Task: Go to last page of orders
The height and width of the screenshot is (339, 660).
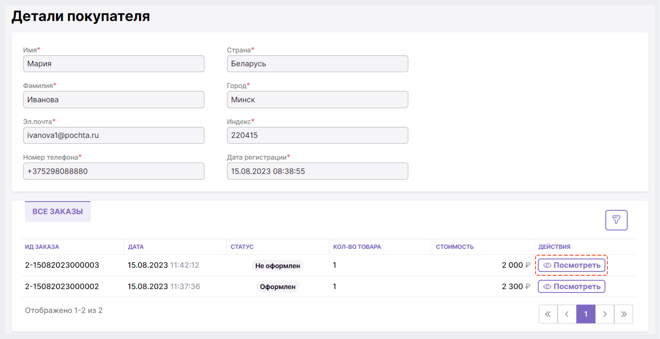Action: point(624,314)
